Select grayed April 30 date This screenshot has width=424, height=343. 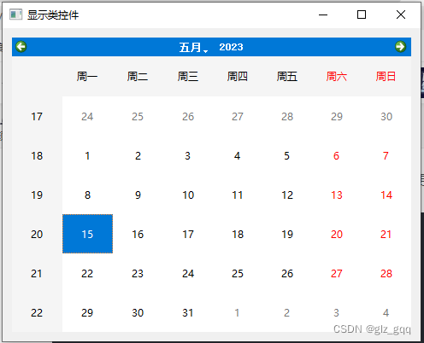[x=386, y=116]
